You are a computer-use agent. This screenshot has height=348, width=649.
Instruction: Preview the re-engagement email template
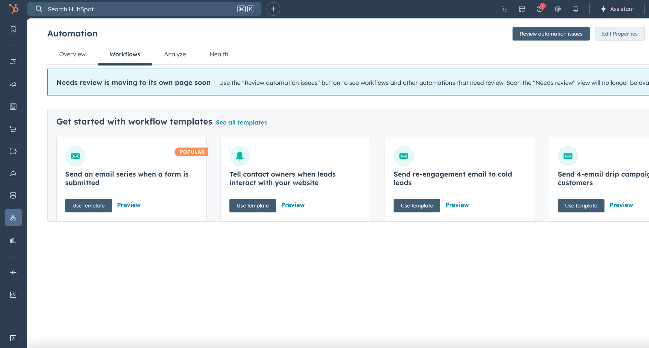click(x=457, y=205)
